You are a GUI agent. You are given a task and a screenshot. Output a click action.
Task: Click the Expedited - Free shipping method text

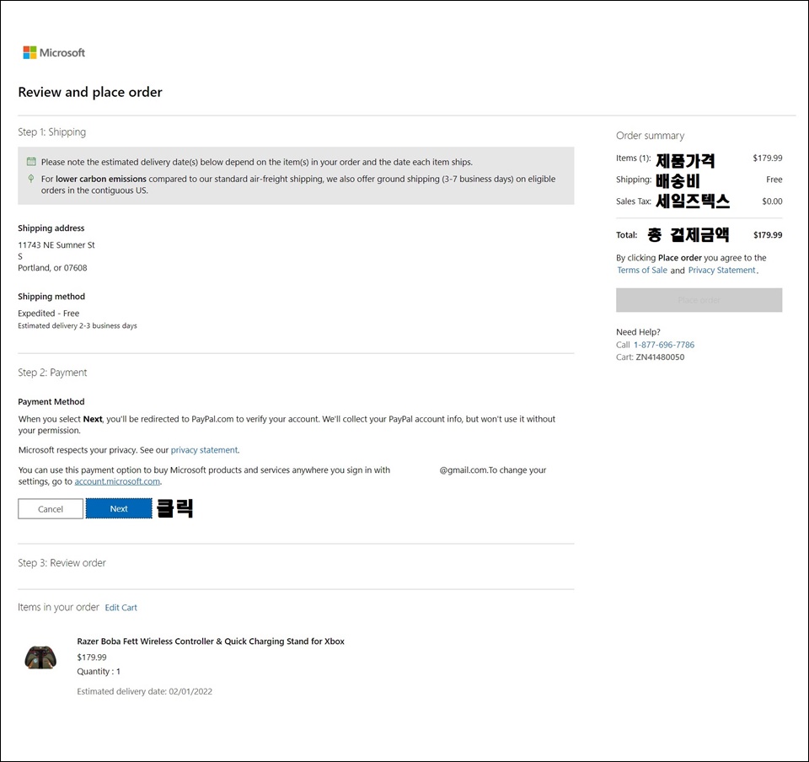point(49,314)
